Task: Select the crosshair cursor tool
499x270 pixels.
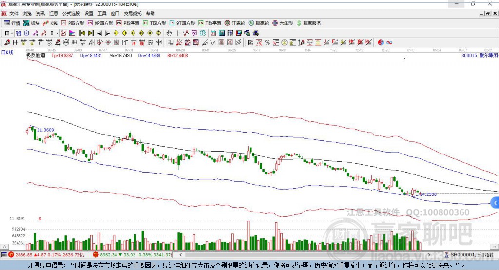Action: (177, 33)
